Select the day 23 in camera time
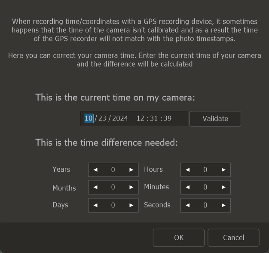 [x=102, y=118]
